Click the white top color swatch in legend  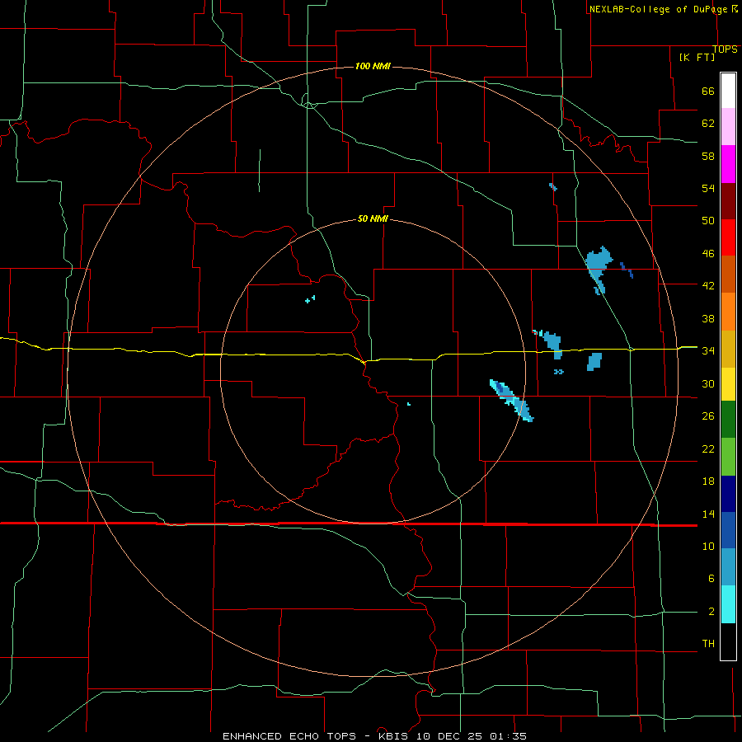(728, 91)
